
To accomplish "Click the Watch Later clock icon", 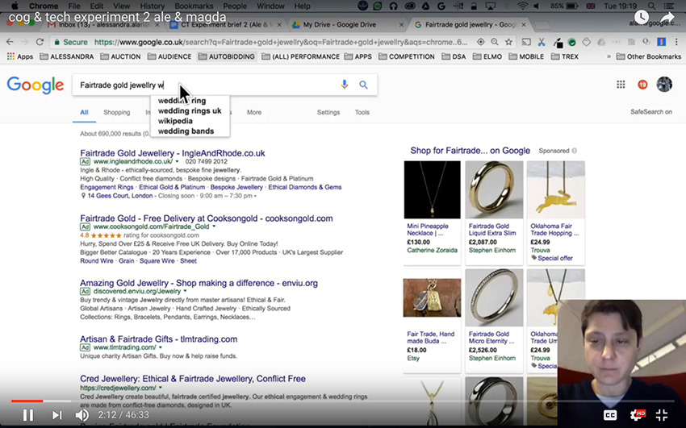I will pyautogui.click(x=642, y=17).
